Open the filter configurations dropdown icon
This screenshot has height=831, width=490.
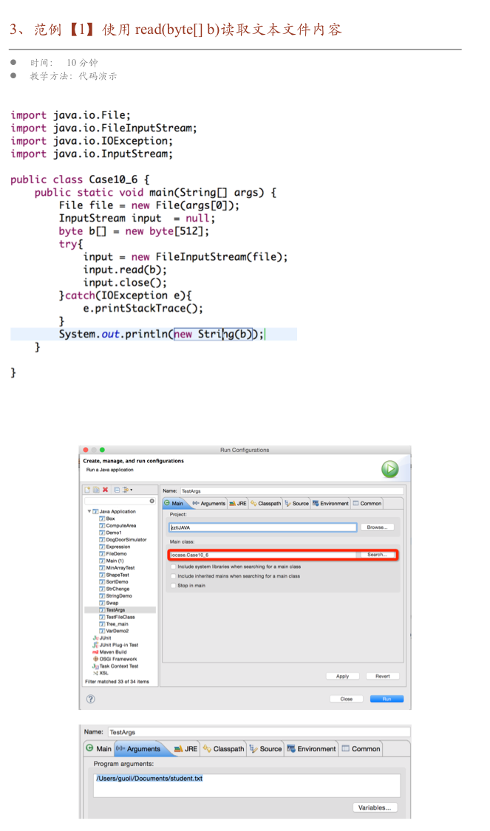click(127, 490)
